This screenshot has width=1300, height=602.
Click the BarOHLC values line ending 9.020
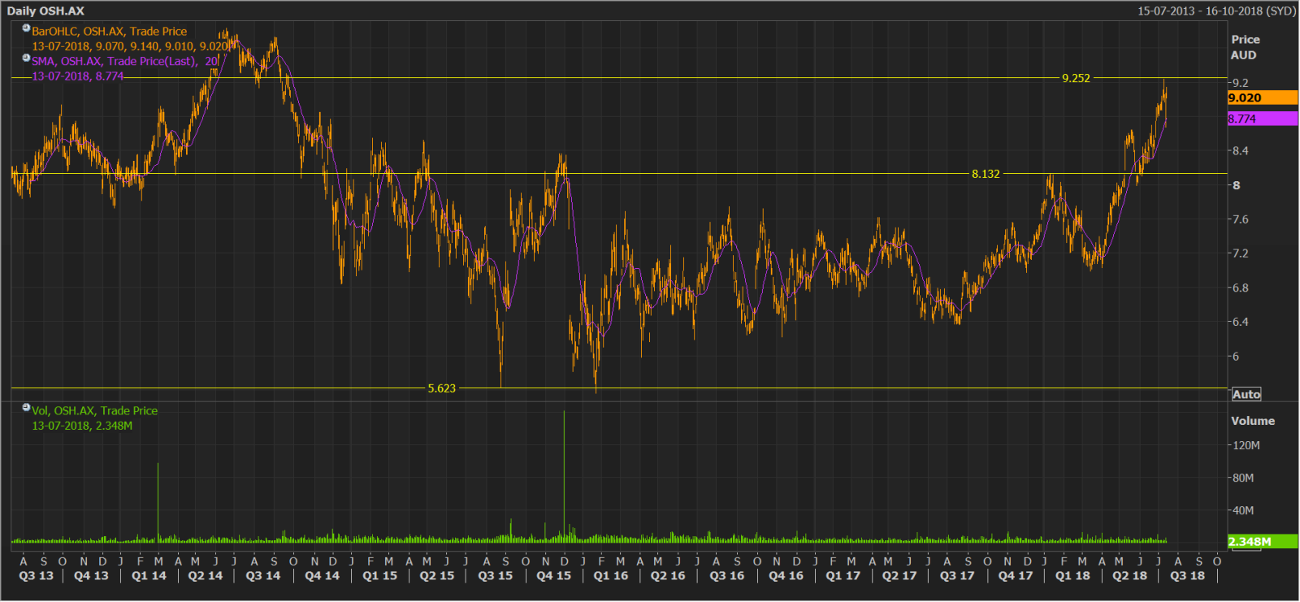coord(130,46)
